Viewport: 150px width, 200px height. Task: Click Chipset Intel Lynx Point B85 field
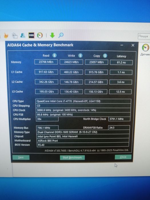click(83, 136)
